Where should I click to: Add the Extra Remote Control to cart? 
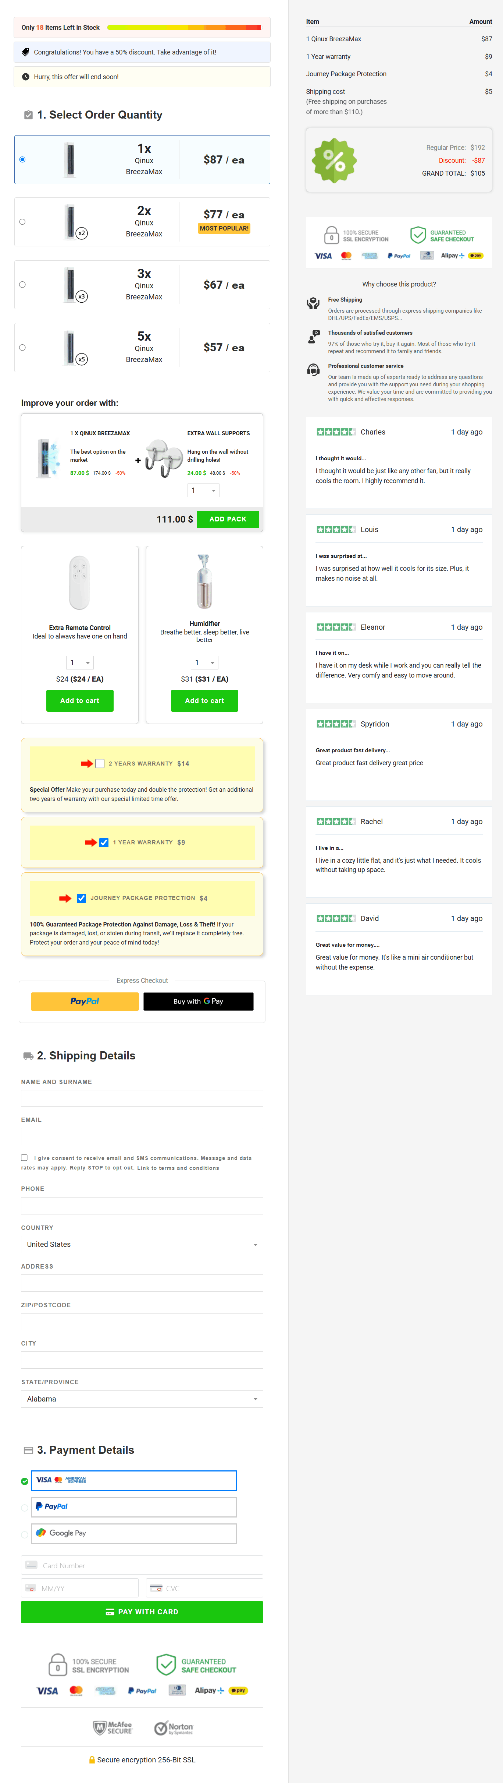79,700
